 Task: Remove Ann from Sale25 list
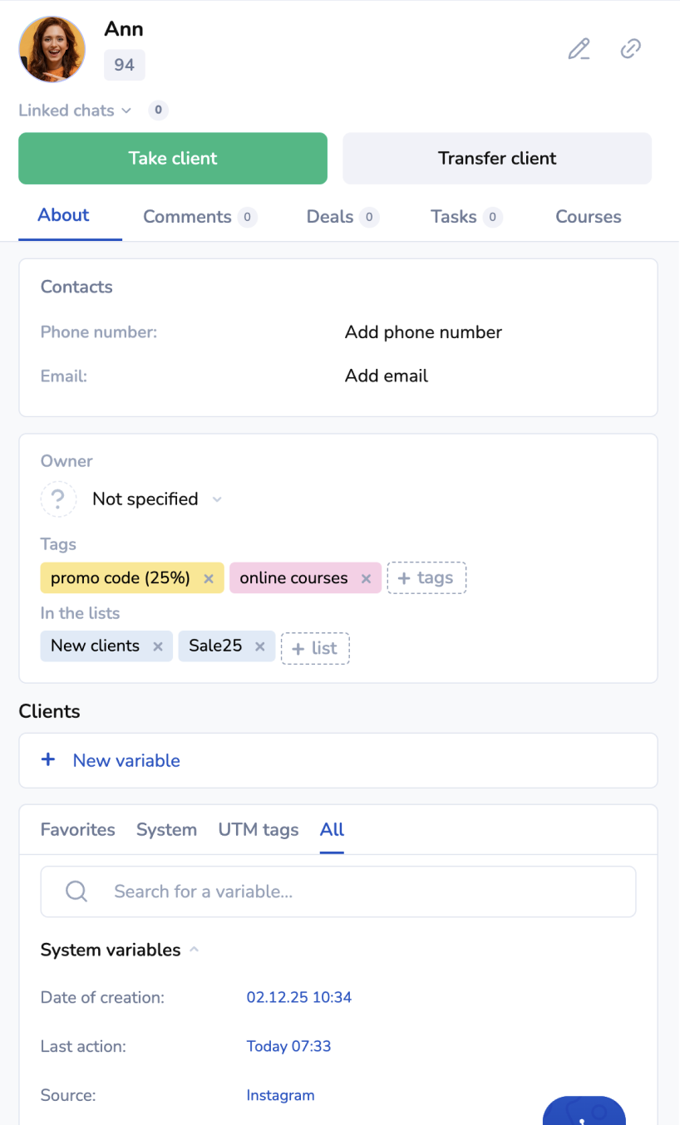tap(259, 646)
